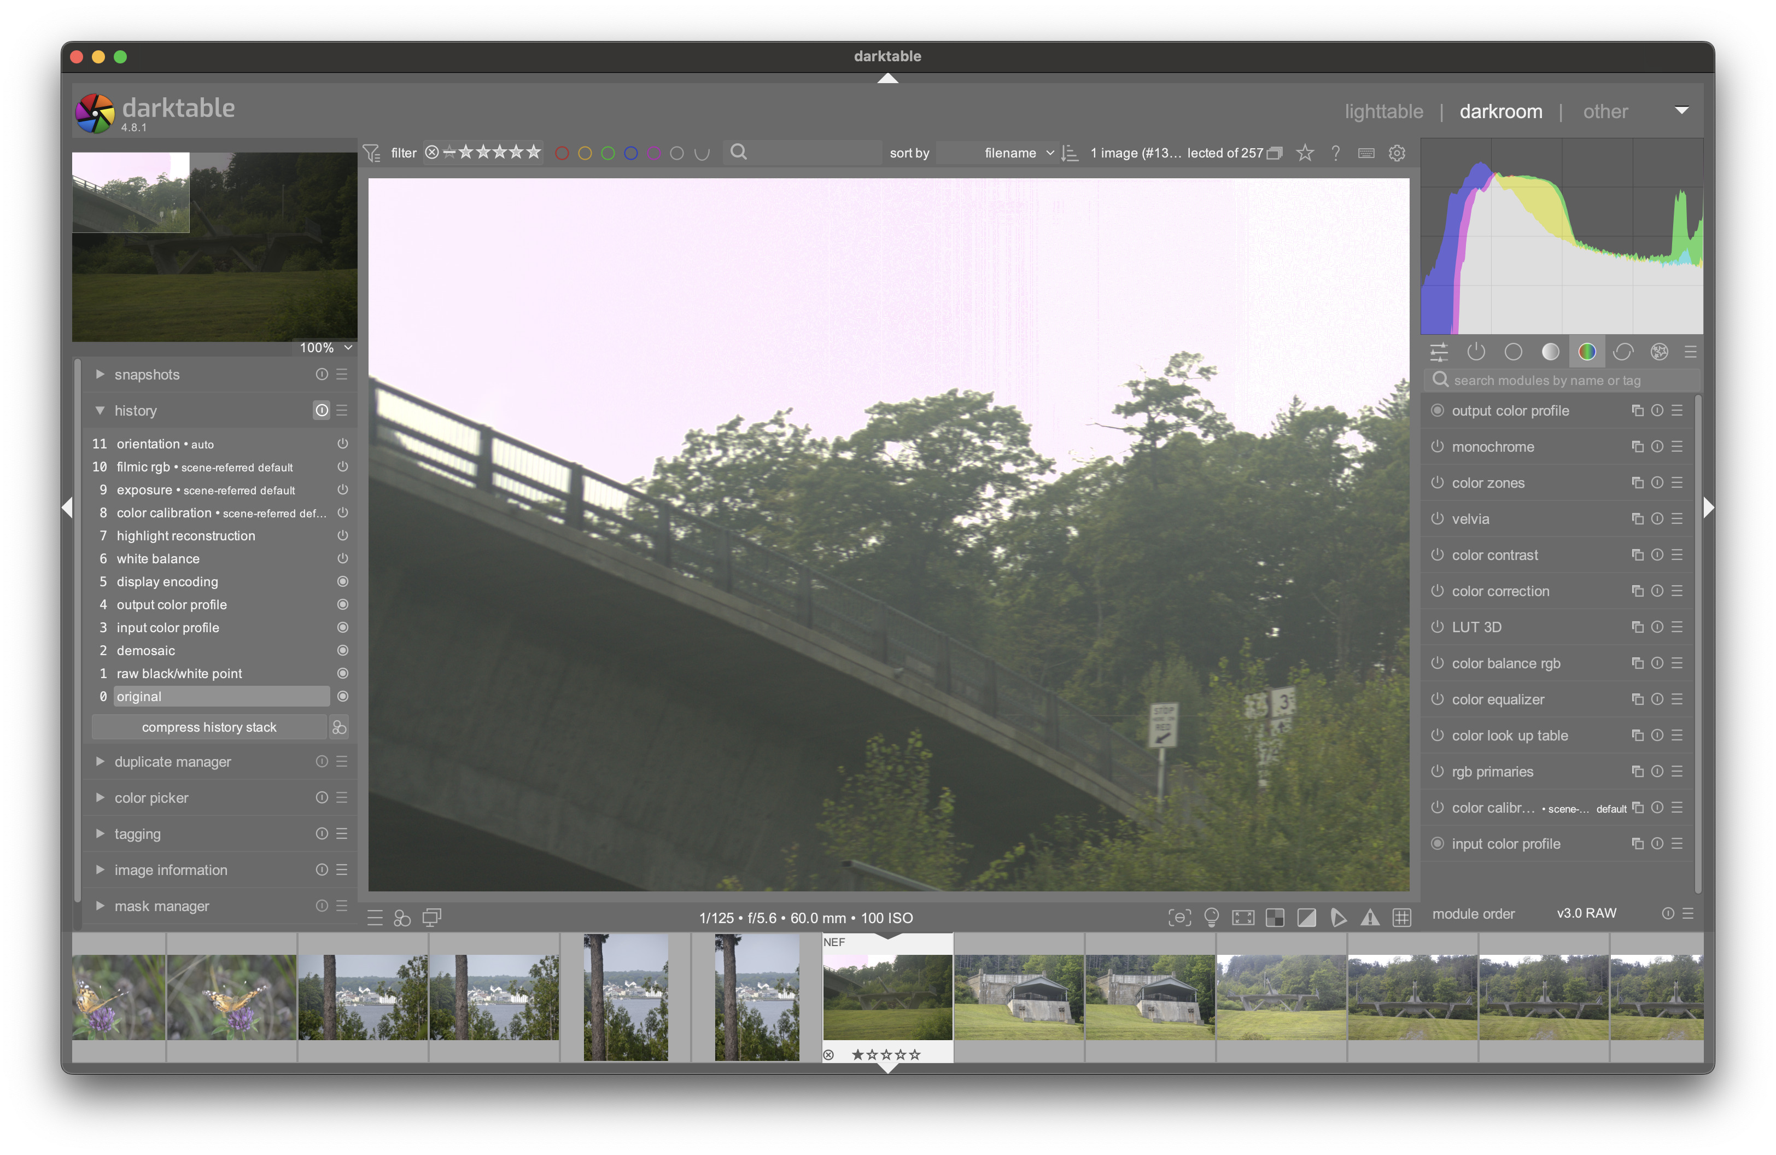Enable the color zones module

1436,483
